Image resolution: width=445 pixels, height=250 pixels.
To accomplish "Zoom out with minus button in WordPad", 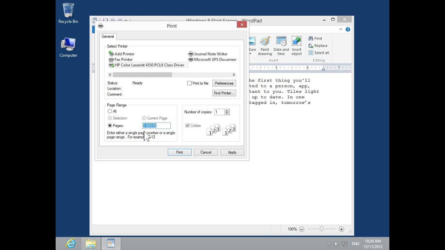I will [301, 229].
